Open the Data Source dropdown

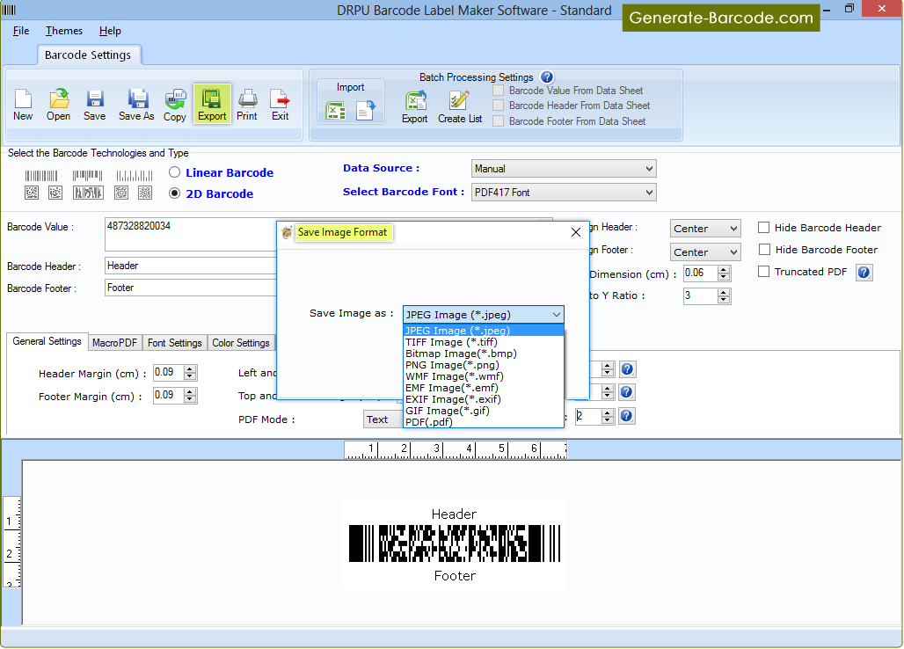click(564, 168)
